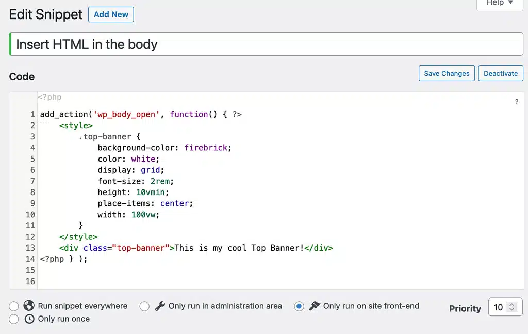This screenshot has width=528, height=334.
Task: Click the Add New button
Action: click(x=111, y=14)
